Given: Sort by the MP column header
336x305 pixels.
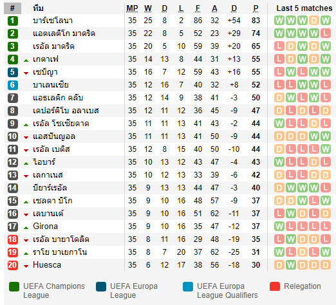Looking at the screenshot, I should 132,8.
